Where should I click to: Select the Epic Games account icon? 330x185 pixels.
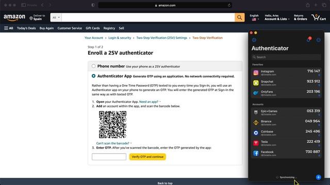[256, 113]
